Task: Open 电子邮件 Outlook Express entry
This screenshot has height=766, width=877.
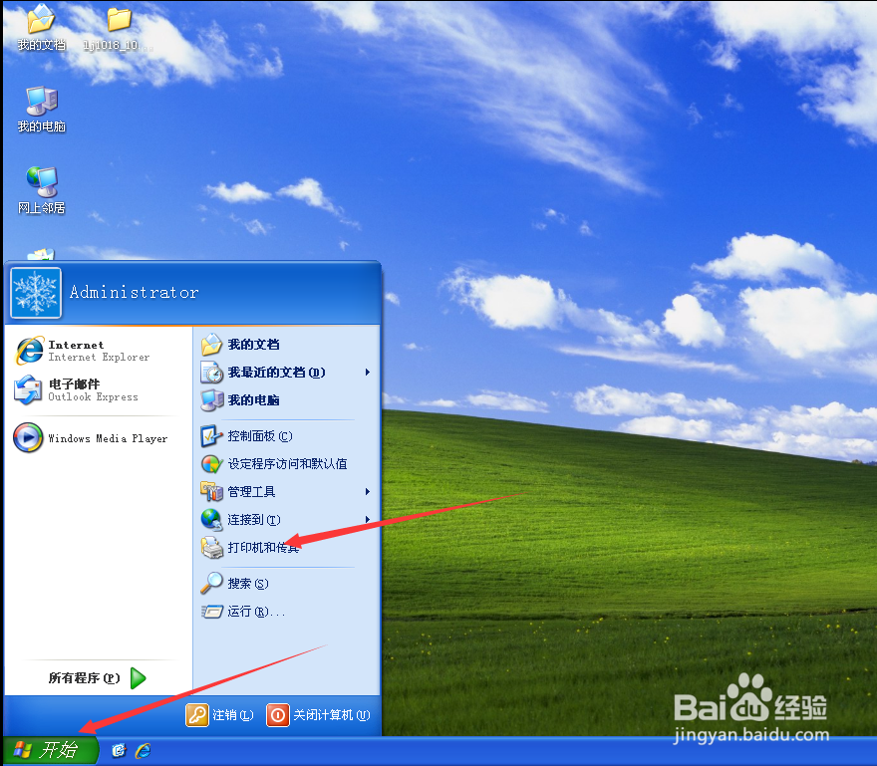Action: (x=99, y=389)
